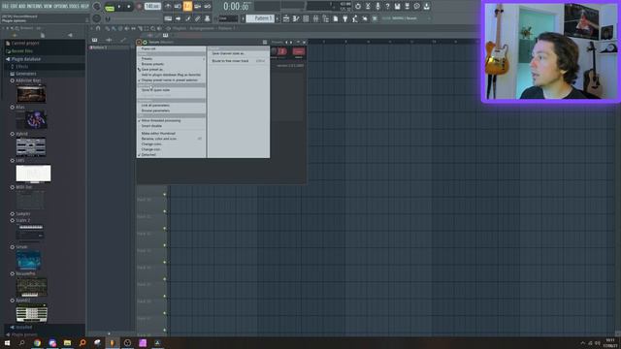Open Chrome from the Windows taskbar
The image size is (621, 349).
coord(37,343)
